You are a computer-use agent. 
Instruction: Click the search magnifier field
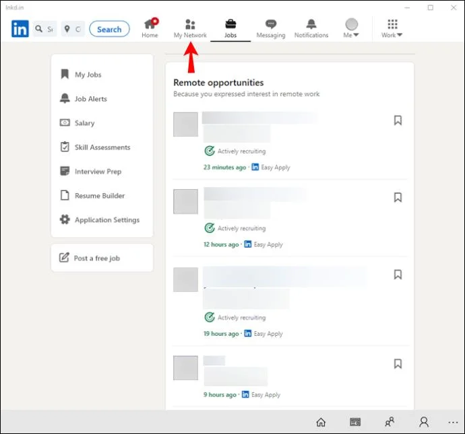click(x=44, y=29)
